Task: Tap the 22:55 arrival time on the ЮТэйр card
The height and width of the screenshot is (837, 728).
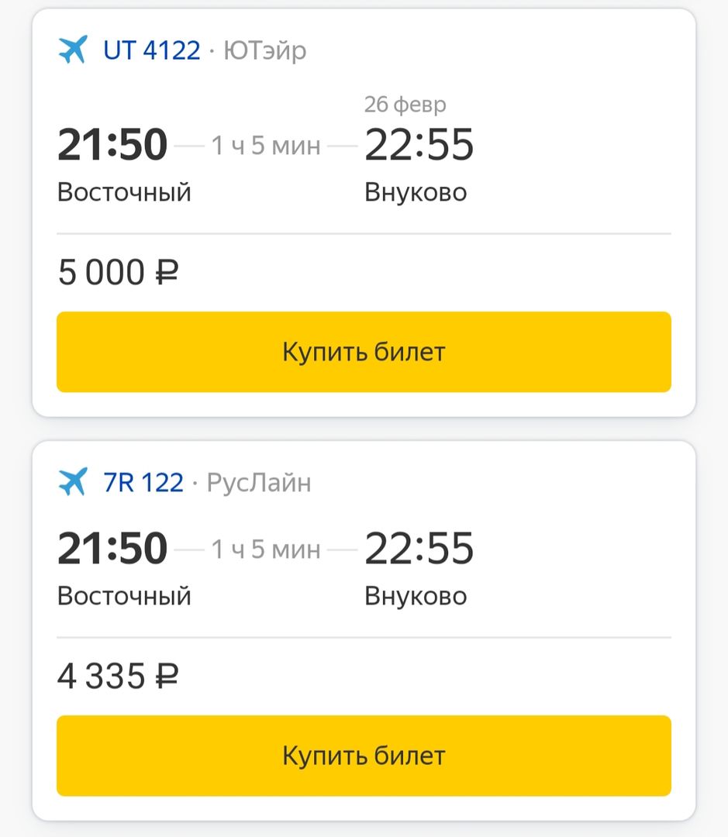Action: pos(419,145)
